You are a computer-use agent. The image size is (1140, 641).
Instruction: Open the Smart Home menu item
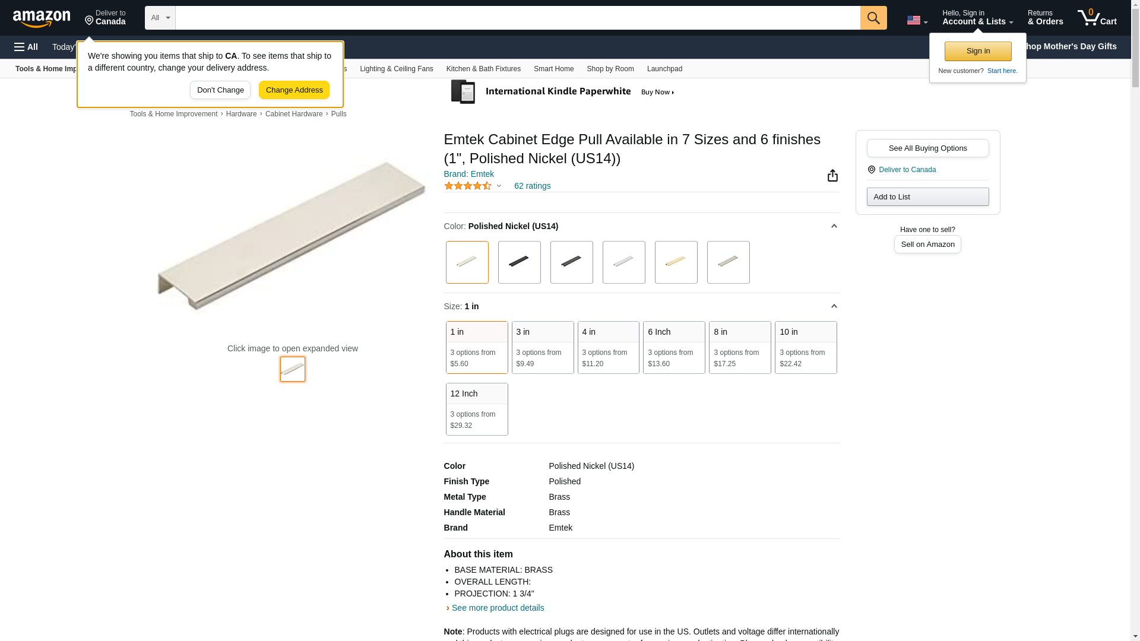pos(553,69)
